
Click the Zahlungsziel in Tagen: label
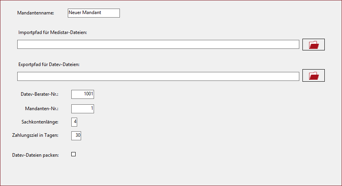(35, 135)
